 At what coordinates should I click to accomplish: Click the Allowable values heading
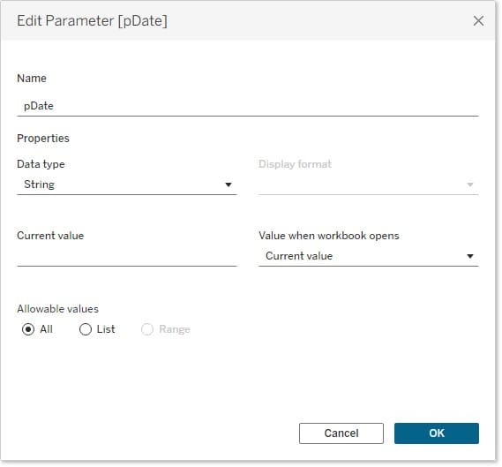pyautogui.click(x=58, y=309)
